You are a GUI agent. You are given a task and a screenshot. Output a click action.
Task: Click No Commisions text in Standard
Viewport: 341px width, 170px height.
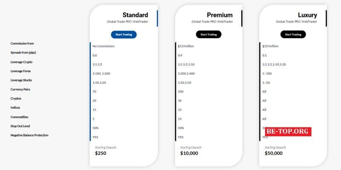click(104, 46)
